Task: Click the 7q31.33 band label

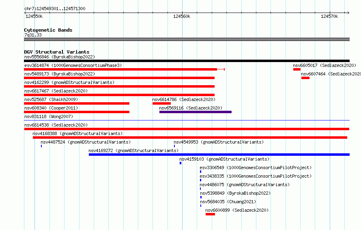Action: pyautogui.click(x=33, y=35)
